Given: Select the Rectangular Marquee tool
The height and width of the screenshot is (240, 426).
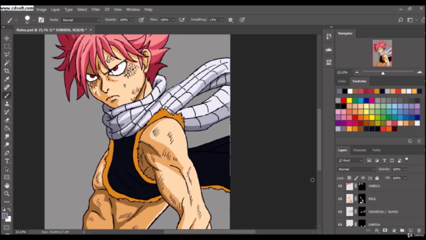Looking at the screenshot, I should click(7, 47).
